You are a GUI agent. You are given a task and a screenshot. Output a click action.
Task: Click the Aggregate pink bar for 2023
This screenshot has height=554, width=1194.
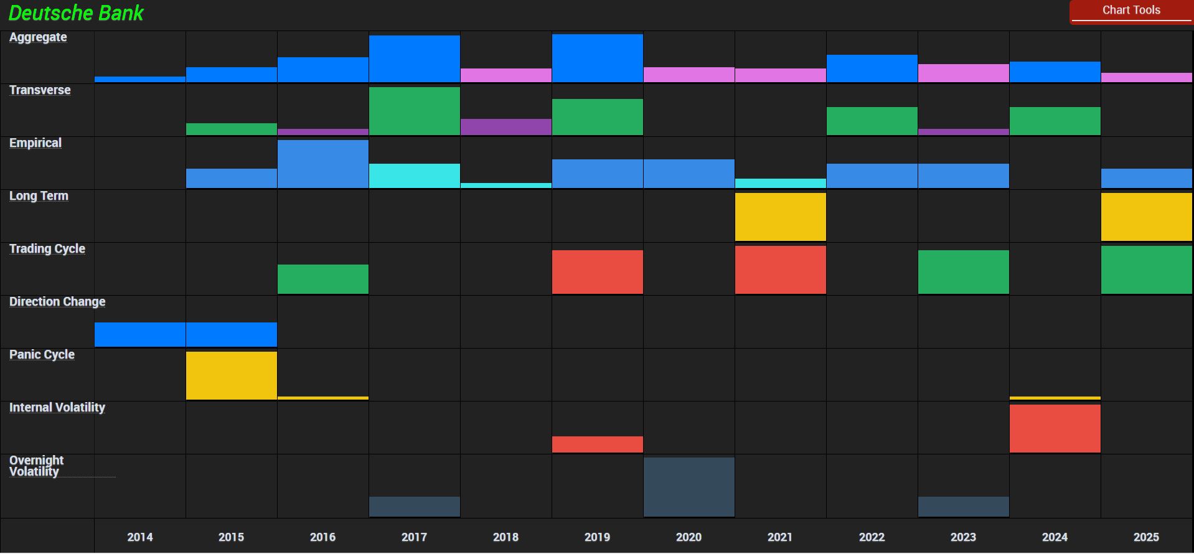(964, 73)
